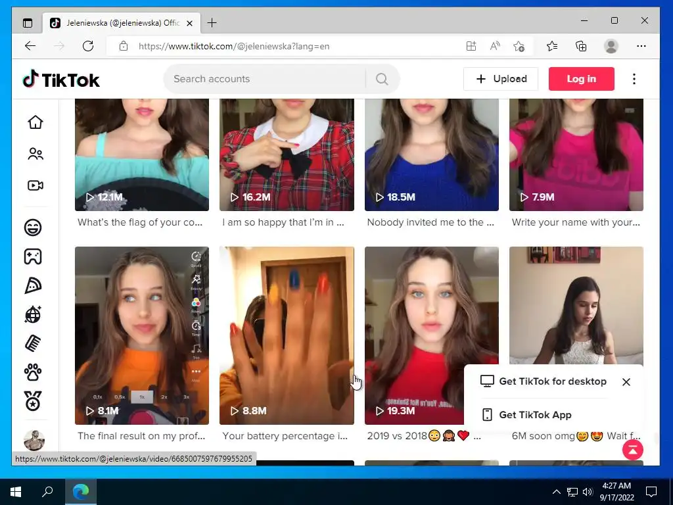Open Windows taskbar search
Viewport: 673px width, 505px height.
click(x=47, y=492)
